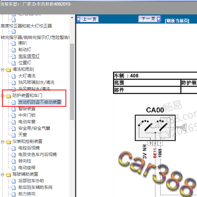Click the page icon beside 制动灯
Screen dimensions: 197x197
(x=14, y=50)
